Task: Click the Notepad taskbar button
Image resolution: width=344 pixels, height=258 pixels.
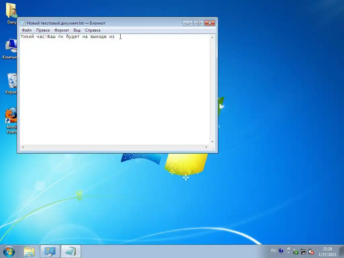Action: pos(71,251)
